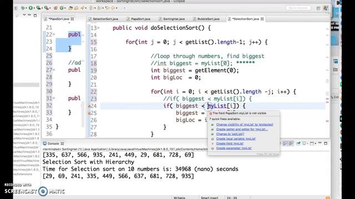The image size is (355, 199).
Task: Click 'Change to getList()' quick fix
Action: [x=230, y=134]
